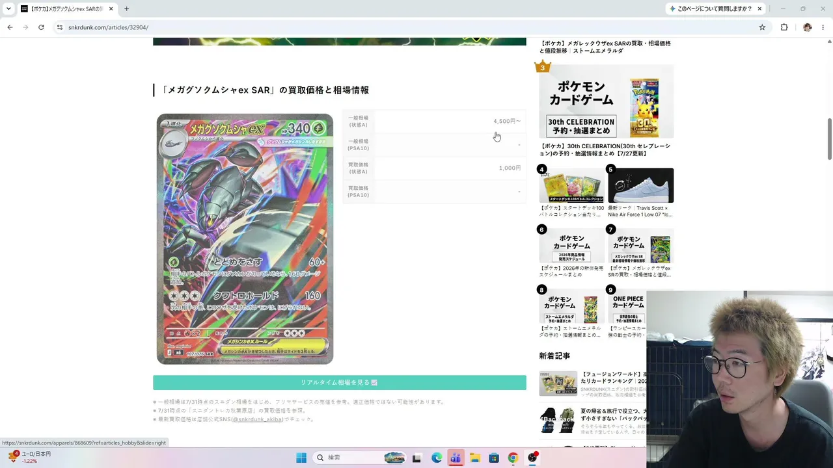833x468 pixels.
Task: Open the メガグソクムシャex card image
Action: coord(245,239)
